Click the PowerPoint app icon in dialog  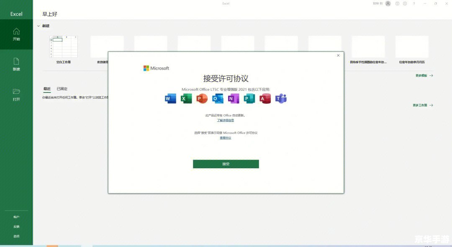tap(202, 98)
